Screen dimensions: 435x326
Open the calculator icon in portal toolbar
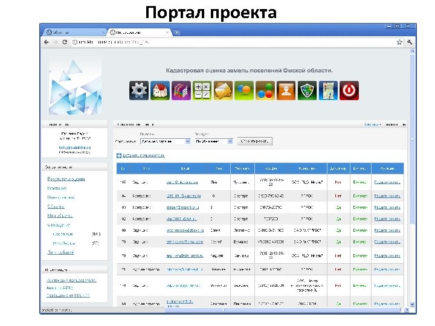pyautogui.click(x=202, y=91)
